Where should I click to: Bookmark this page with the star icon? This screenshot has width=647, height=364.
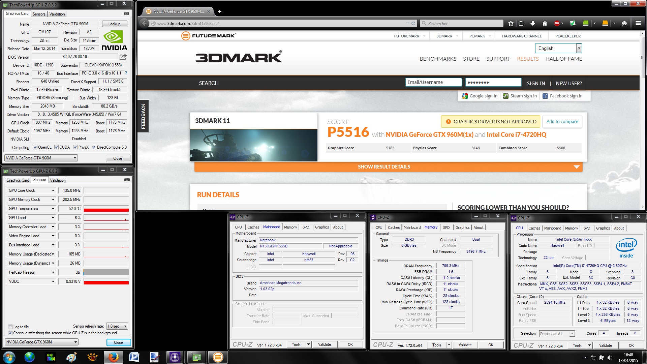[511, 23]
